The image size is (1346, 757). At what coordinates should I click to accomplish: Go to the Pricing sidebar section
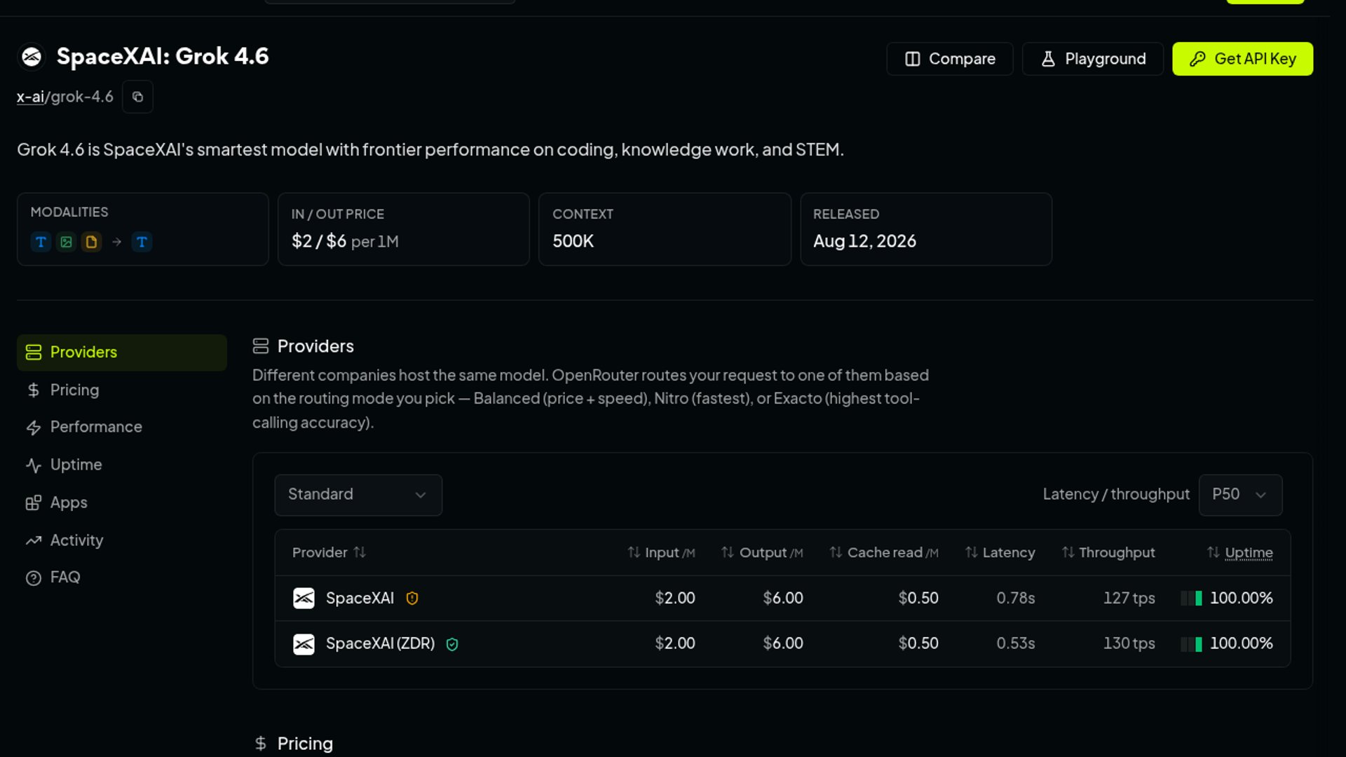click(122, 390)
